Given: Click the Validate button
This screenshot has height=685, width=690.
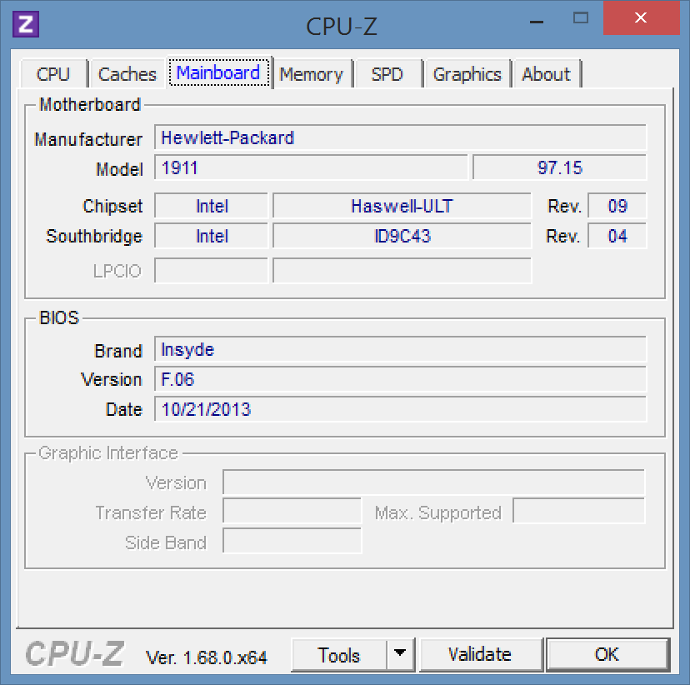Looking at the screenshot, I should (480, 655).
